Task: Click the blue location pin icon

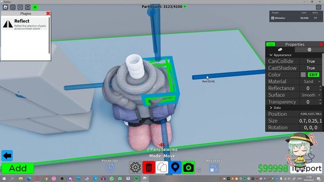Action: point(175,167)
